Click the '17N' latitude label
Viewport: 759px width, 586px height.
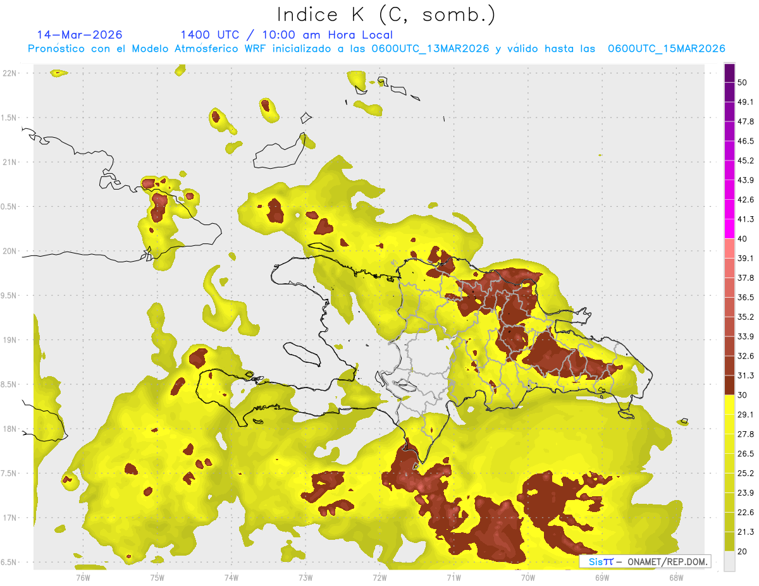click(x=9, y=518)
